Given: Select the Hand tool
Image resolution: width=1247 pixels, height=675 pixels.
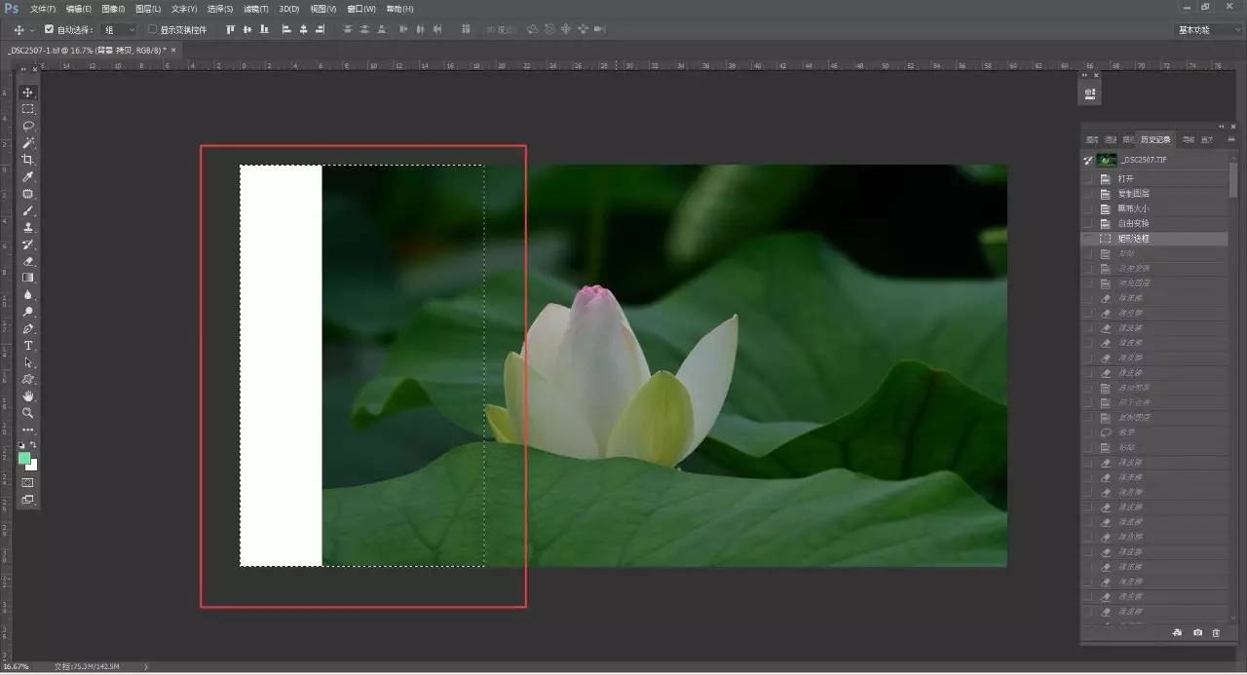Looking at the screenshot, I should [28, 396].
